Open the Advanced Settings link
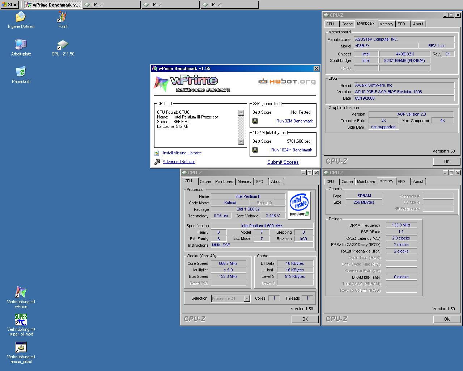 179,162
